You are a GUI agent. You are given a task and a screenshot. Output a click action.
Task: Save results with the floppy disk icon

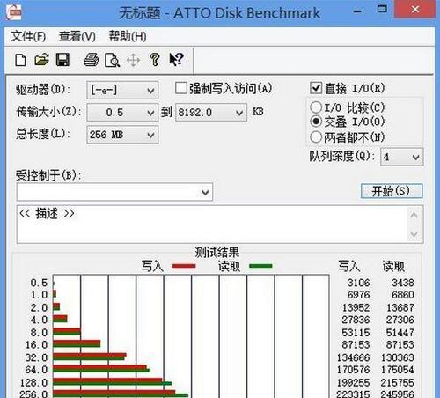(x=62, y=60)
